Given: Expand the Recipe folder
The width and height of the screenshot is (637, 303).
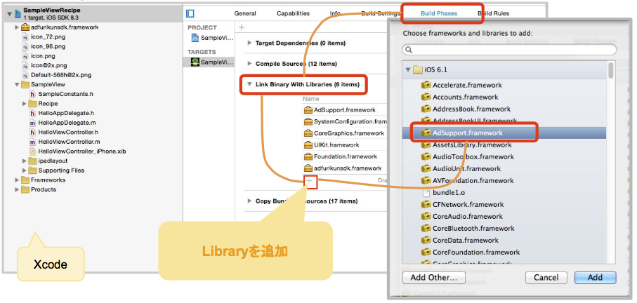Looking at the screenshot, I should click(25, 103).
